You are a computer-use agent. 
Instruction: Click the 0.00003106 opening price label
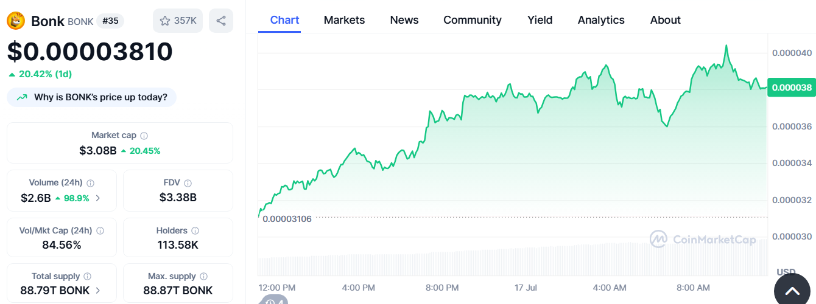pos(287,219)
